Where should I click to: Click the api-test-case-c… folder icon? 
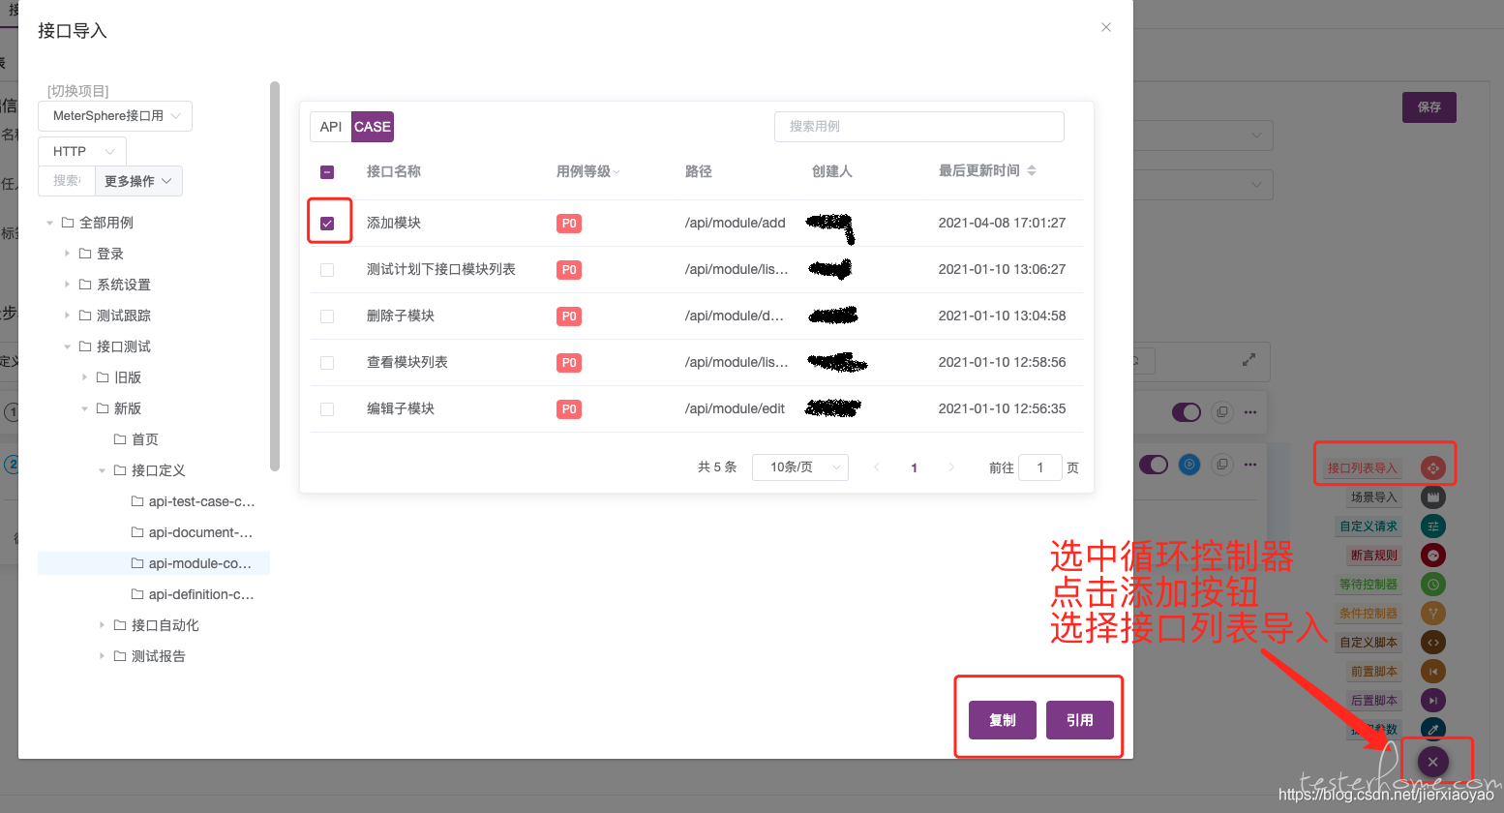coord(137,501)
